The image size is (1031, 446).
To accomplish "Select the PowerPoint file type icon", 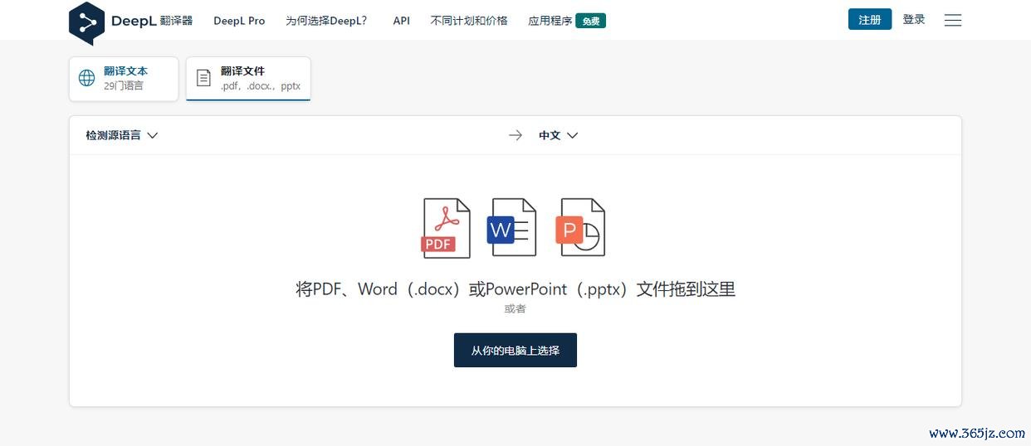I will (x=581, y=227).
